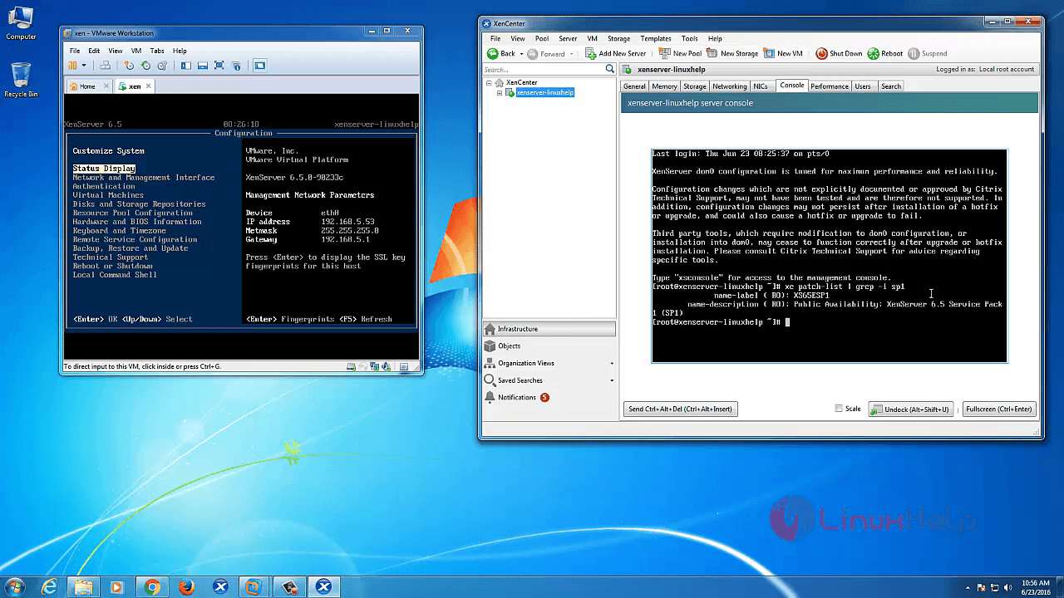Screen dimensions: 1064x598
Task: Click the XenCenter search input field
Action: (543, 69)
